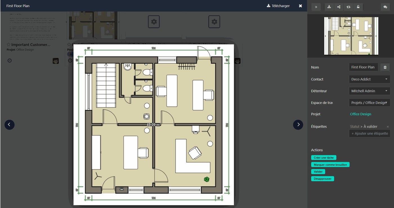Click the Désapprouver action button

click(323, 179)
